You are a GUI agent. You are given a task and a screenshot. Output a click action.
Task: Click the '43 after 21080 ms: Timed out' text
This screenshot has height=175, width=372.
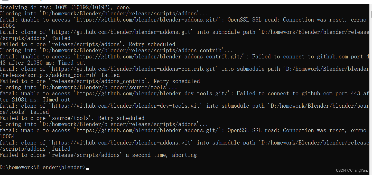[43, 63]
